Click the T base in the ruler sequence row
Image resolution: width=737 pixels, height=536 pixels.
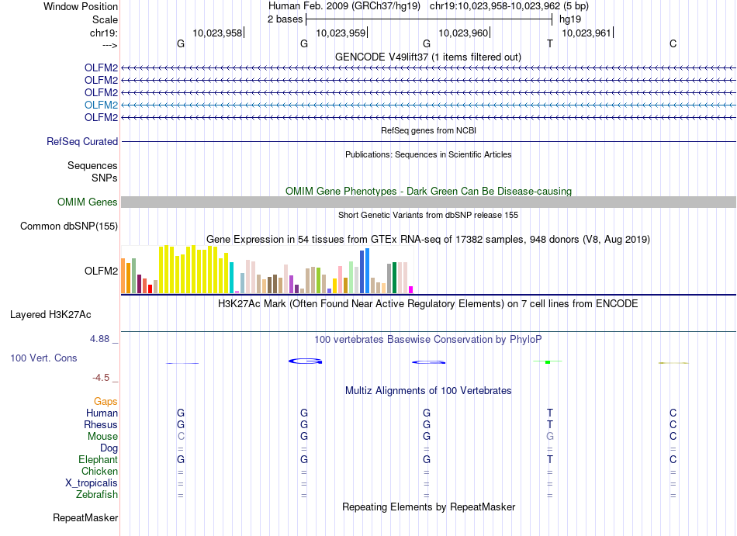tap(550, 43)
